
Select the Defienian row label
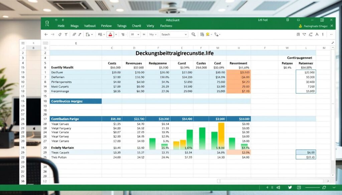point(58,77)
